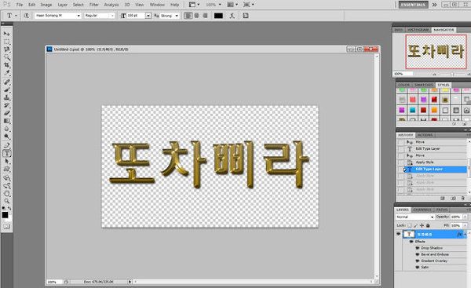Open the layer Fill slider arrow
471x288 pixels.
coord(465,225)
